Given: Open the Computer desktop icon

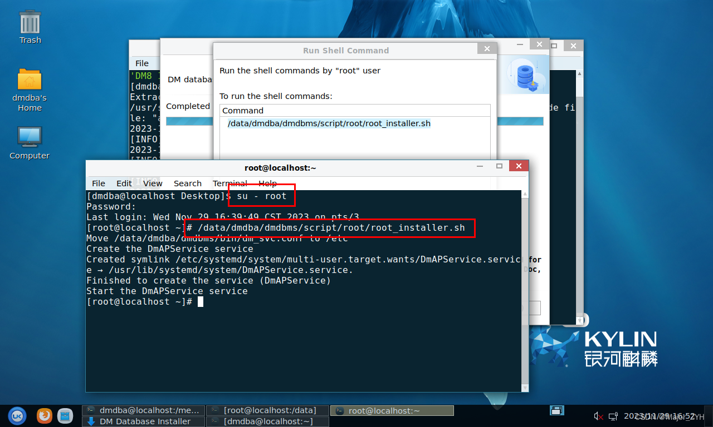Looking at the screenshot, I should (x=30, y=142).
